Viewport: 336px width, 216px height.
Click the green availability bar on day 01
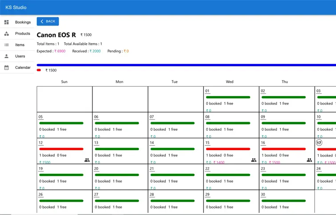pos(228,97)
